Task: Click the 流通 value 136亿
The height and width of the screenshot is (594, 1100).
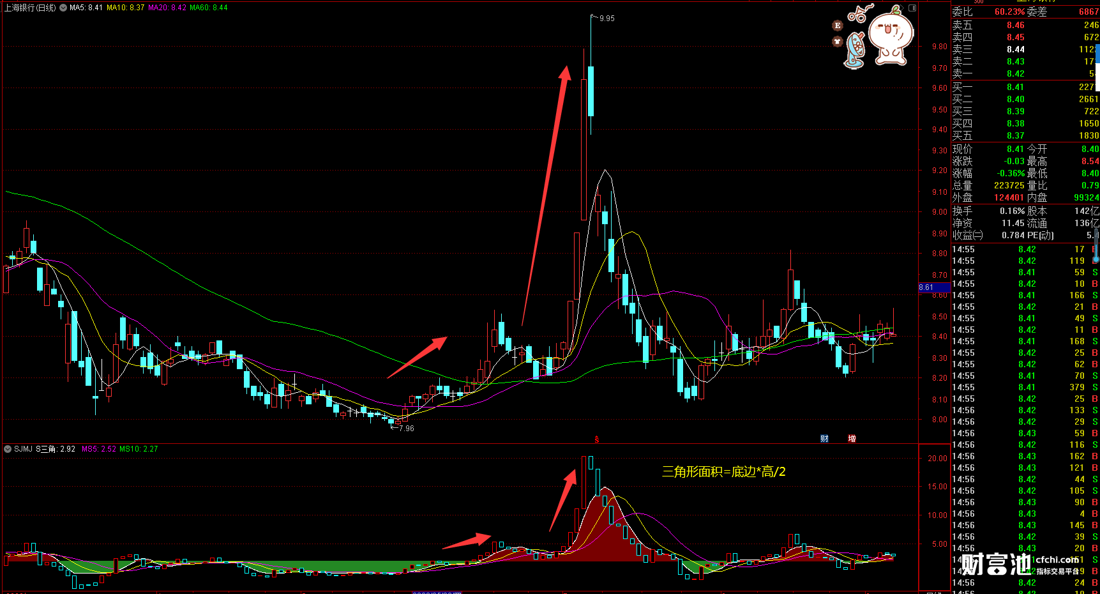Action: (x=1087, y=224)
